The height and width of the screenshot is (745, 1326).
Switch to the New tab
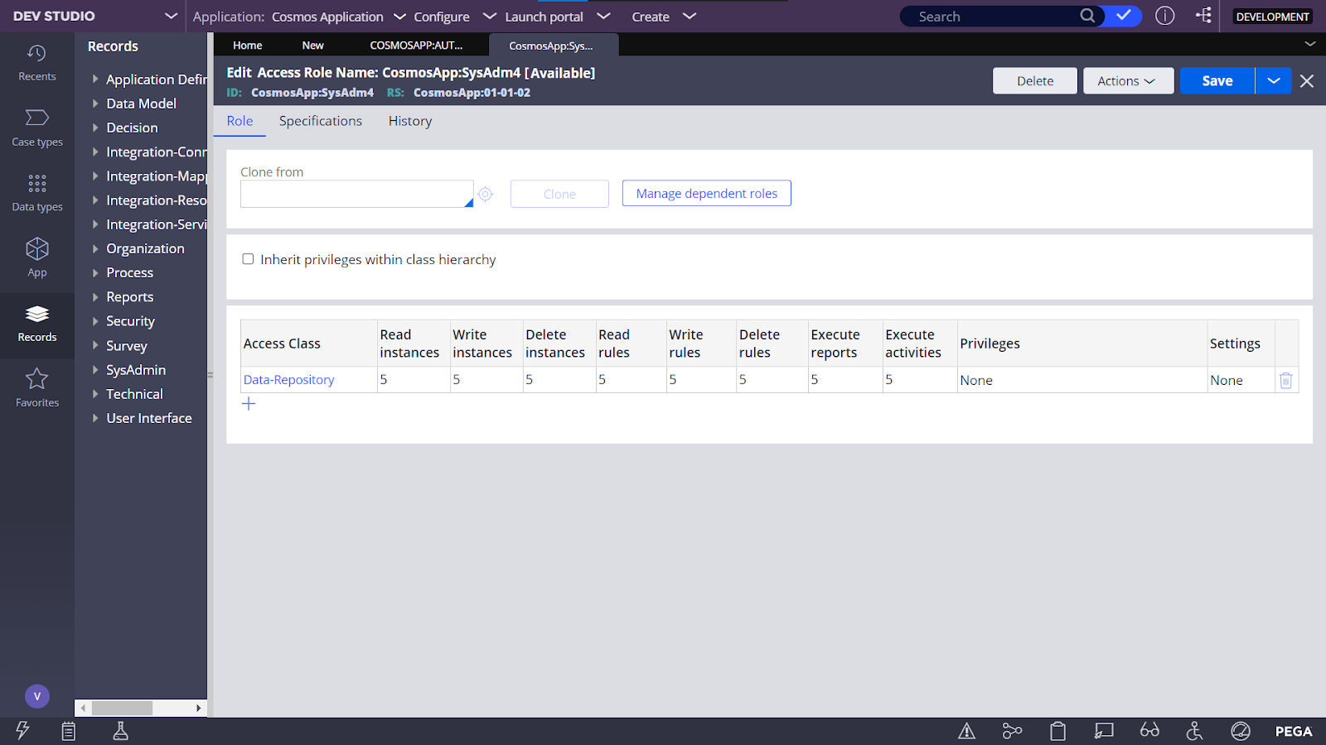[x=312, y=46]
